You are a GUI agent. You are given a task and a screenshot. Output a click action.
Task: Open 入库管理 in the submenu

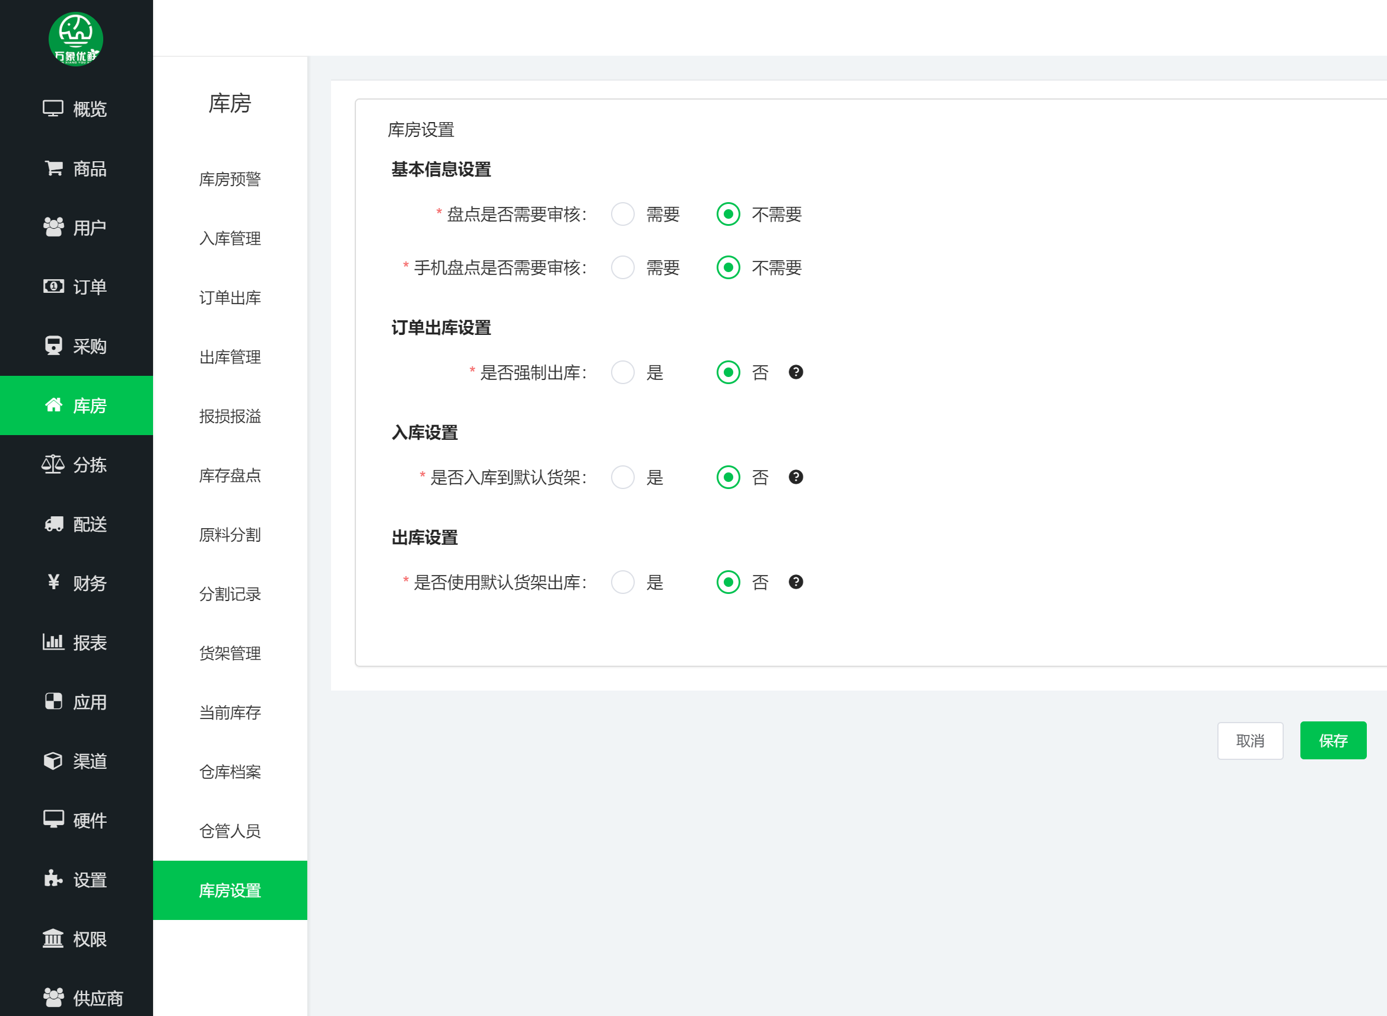click(x=230, y=239)
